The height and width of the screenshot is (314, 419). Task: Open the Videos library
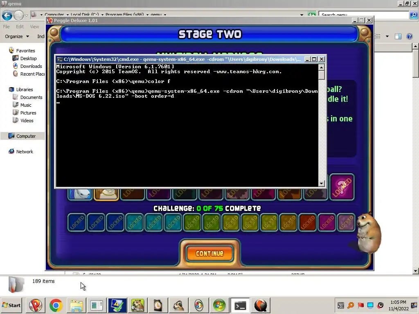pyautogui.click(x=27, y=121)
